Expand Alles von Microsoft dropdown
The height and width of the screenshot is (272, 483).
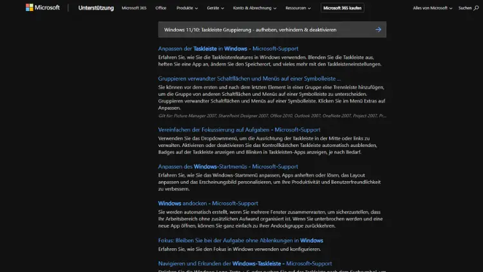pyautogui.click(x=433, y=8)
